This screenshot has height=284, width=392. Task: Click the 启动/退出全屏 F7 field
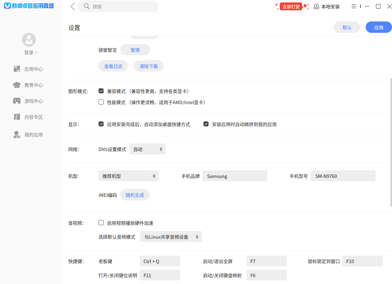coord(267,261)
